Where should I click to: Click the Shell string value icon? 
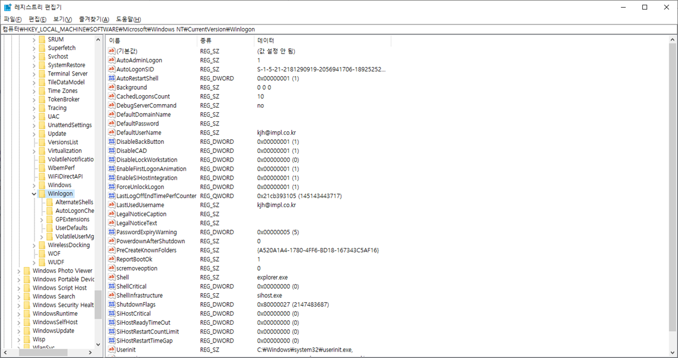point(112,278)
